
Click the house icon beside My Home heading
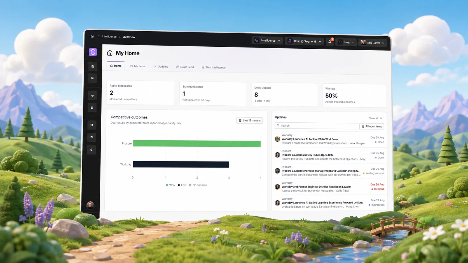[110, 53]
